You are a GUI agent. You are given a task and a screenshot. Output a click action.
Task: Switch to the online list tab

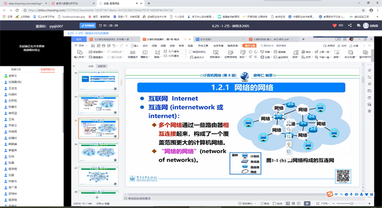(x=47, y=70)
